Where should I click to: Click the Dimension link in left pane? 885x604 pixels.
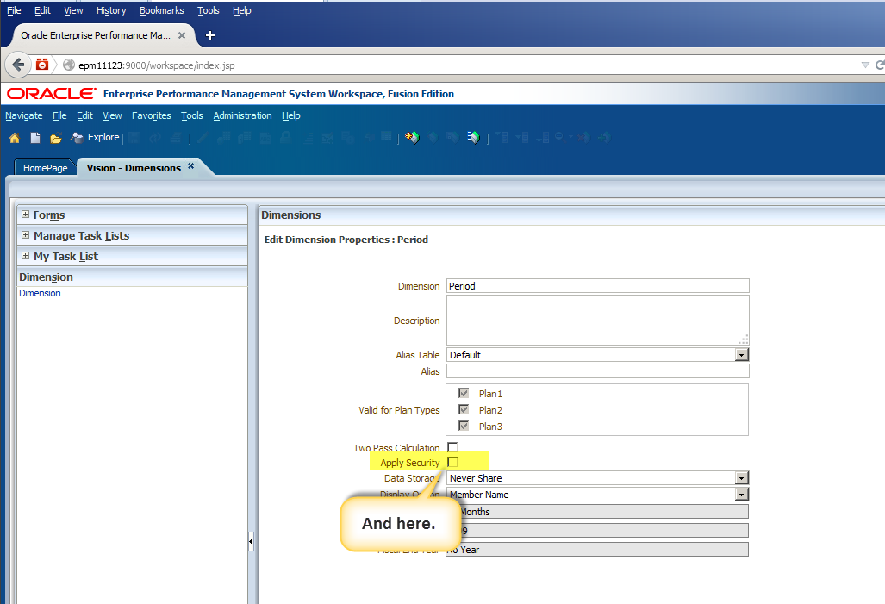click(x=41, y=294)
